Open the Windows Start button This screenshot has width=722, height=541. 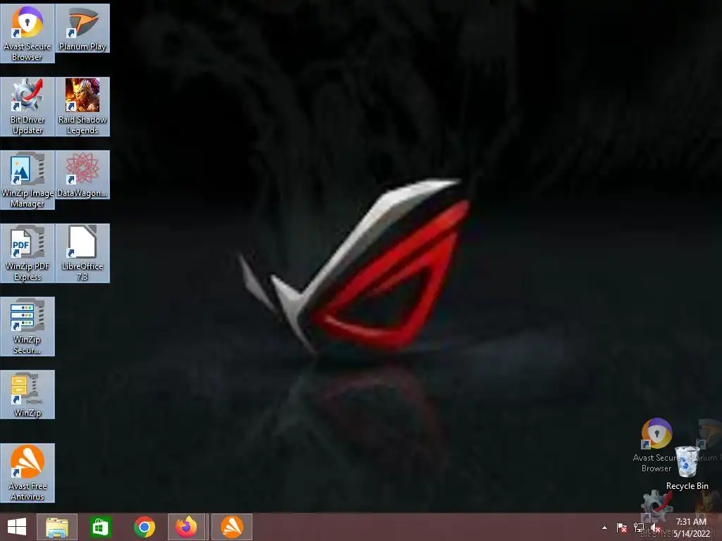[17, 527]
